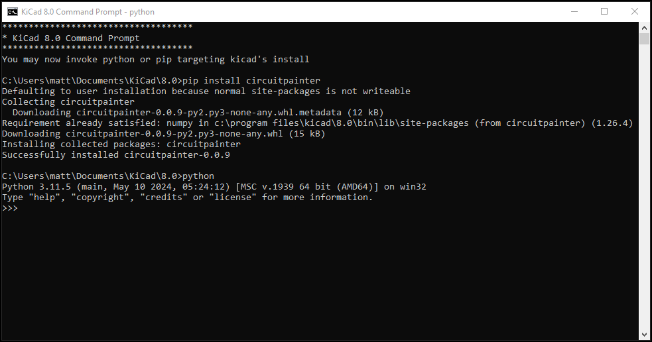Screen dimensions: 652x342
Task: Maximize the KiCad Command Prompt window
Action: 604,12
